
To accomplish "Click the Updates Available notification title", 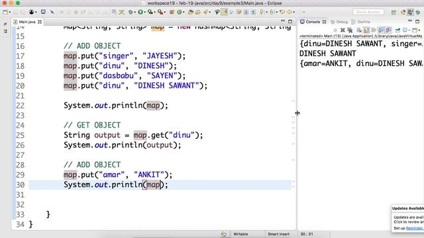I will 408,208.
